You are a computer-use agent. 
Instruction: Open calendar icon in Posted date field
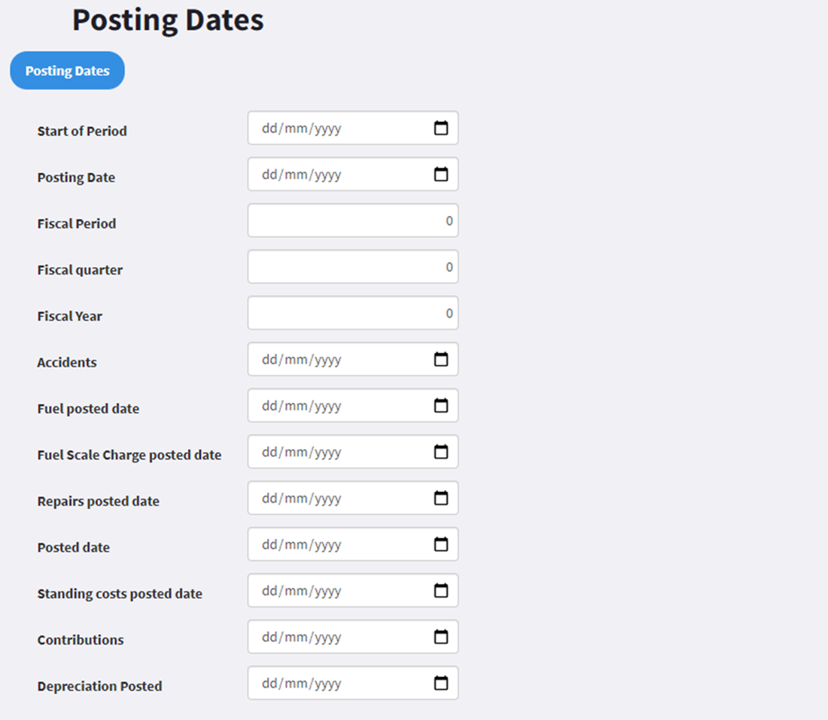pyautogui.click(x=441, y=544)
